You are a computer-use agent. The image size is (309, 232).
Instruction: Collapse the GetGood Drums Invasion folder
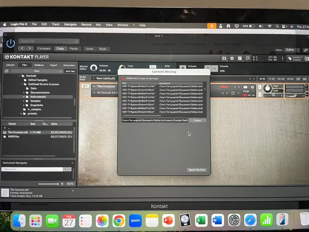click(22, 84)
